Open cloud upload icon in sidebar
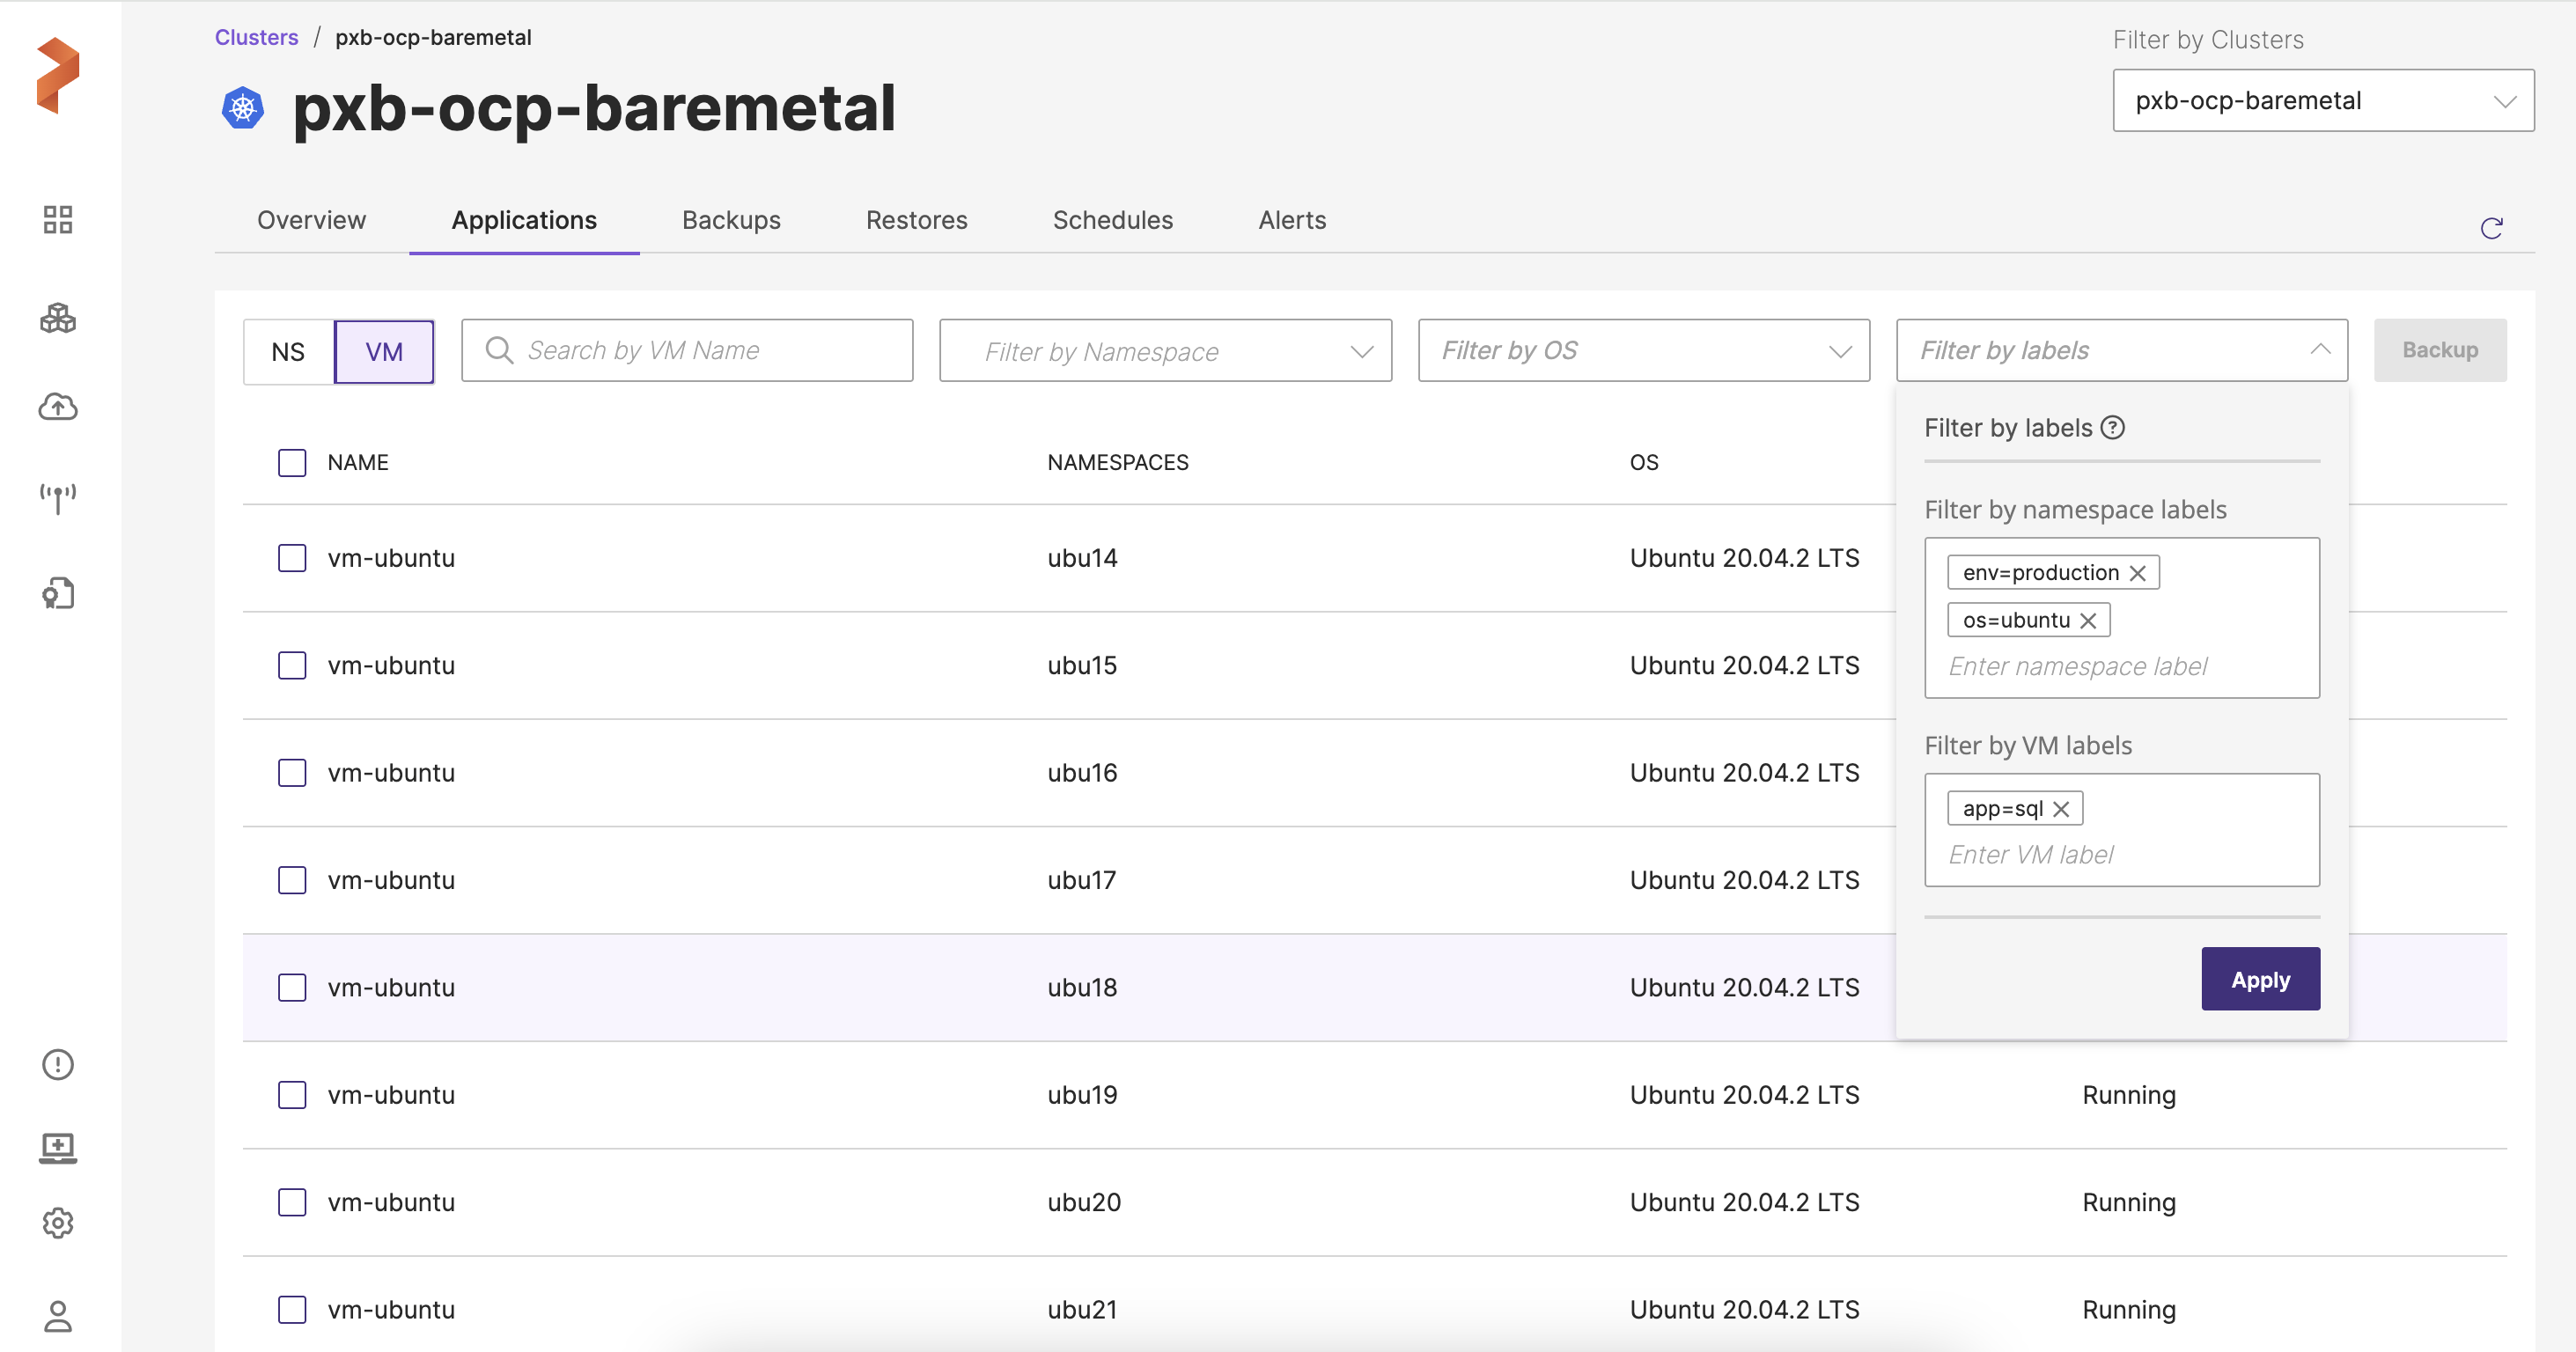 tap(58, 406)
